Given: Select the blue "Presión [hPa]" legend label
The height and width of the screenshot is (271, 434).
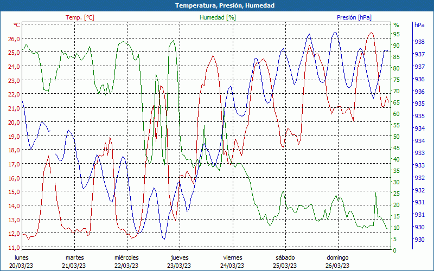Looking at the screenshot, I should (354, 17).
